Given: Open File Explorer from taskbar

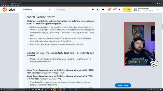Looking at the screenshot, I should [39, 90].
